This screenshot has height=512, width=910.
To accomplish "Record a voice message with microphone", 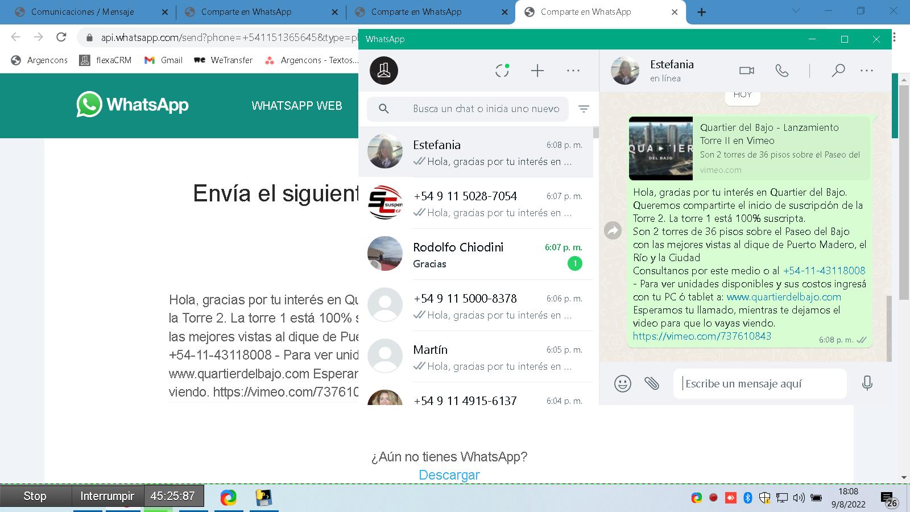I will [867, 383].
